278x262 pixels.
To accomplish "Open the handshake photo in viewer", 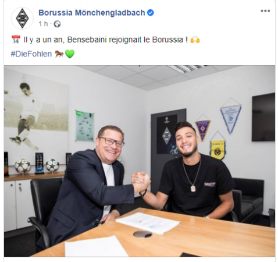I will [140, 161].
